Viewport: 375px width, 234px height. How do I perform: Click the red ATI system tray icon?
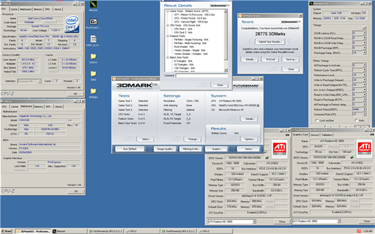coord(359,231)
